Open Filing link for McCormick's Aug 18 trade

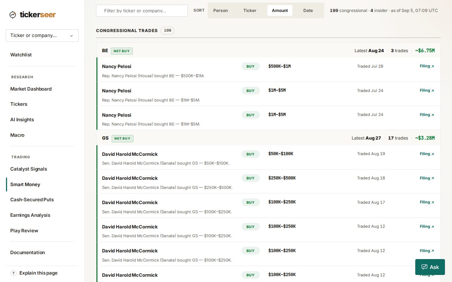427,178
